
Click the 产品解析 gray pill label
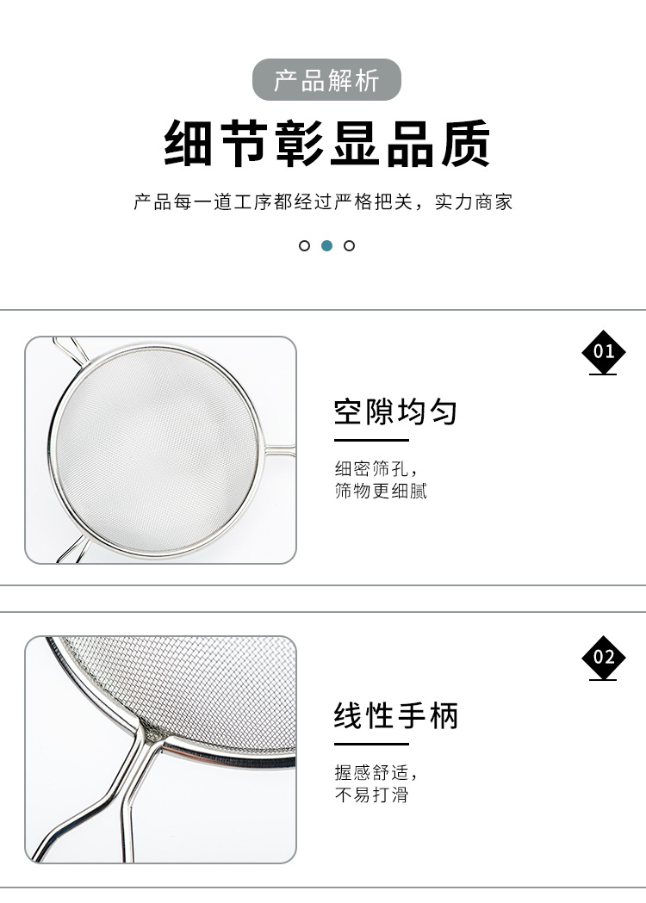(326, 79)
